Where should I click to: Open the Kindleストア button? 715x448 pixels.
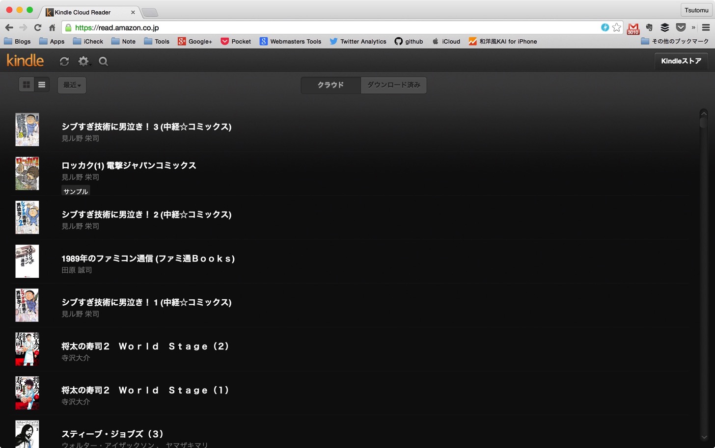coord(681,61)
